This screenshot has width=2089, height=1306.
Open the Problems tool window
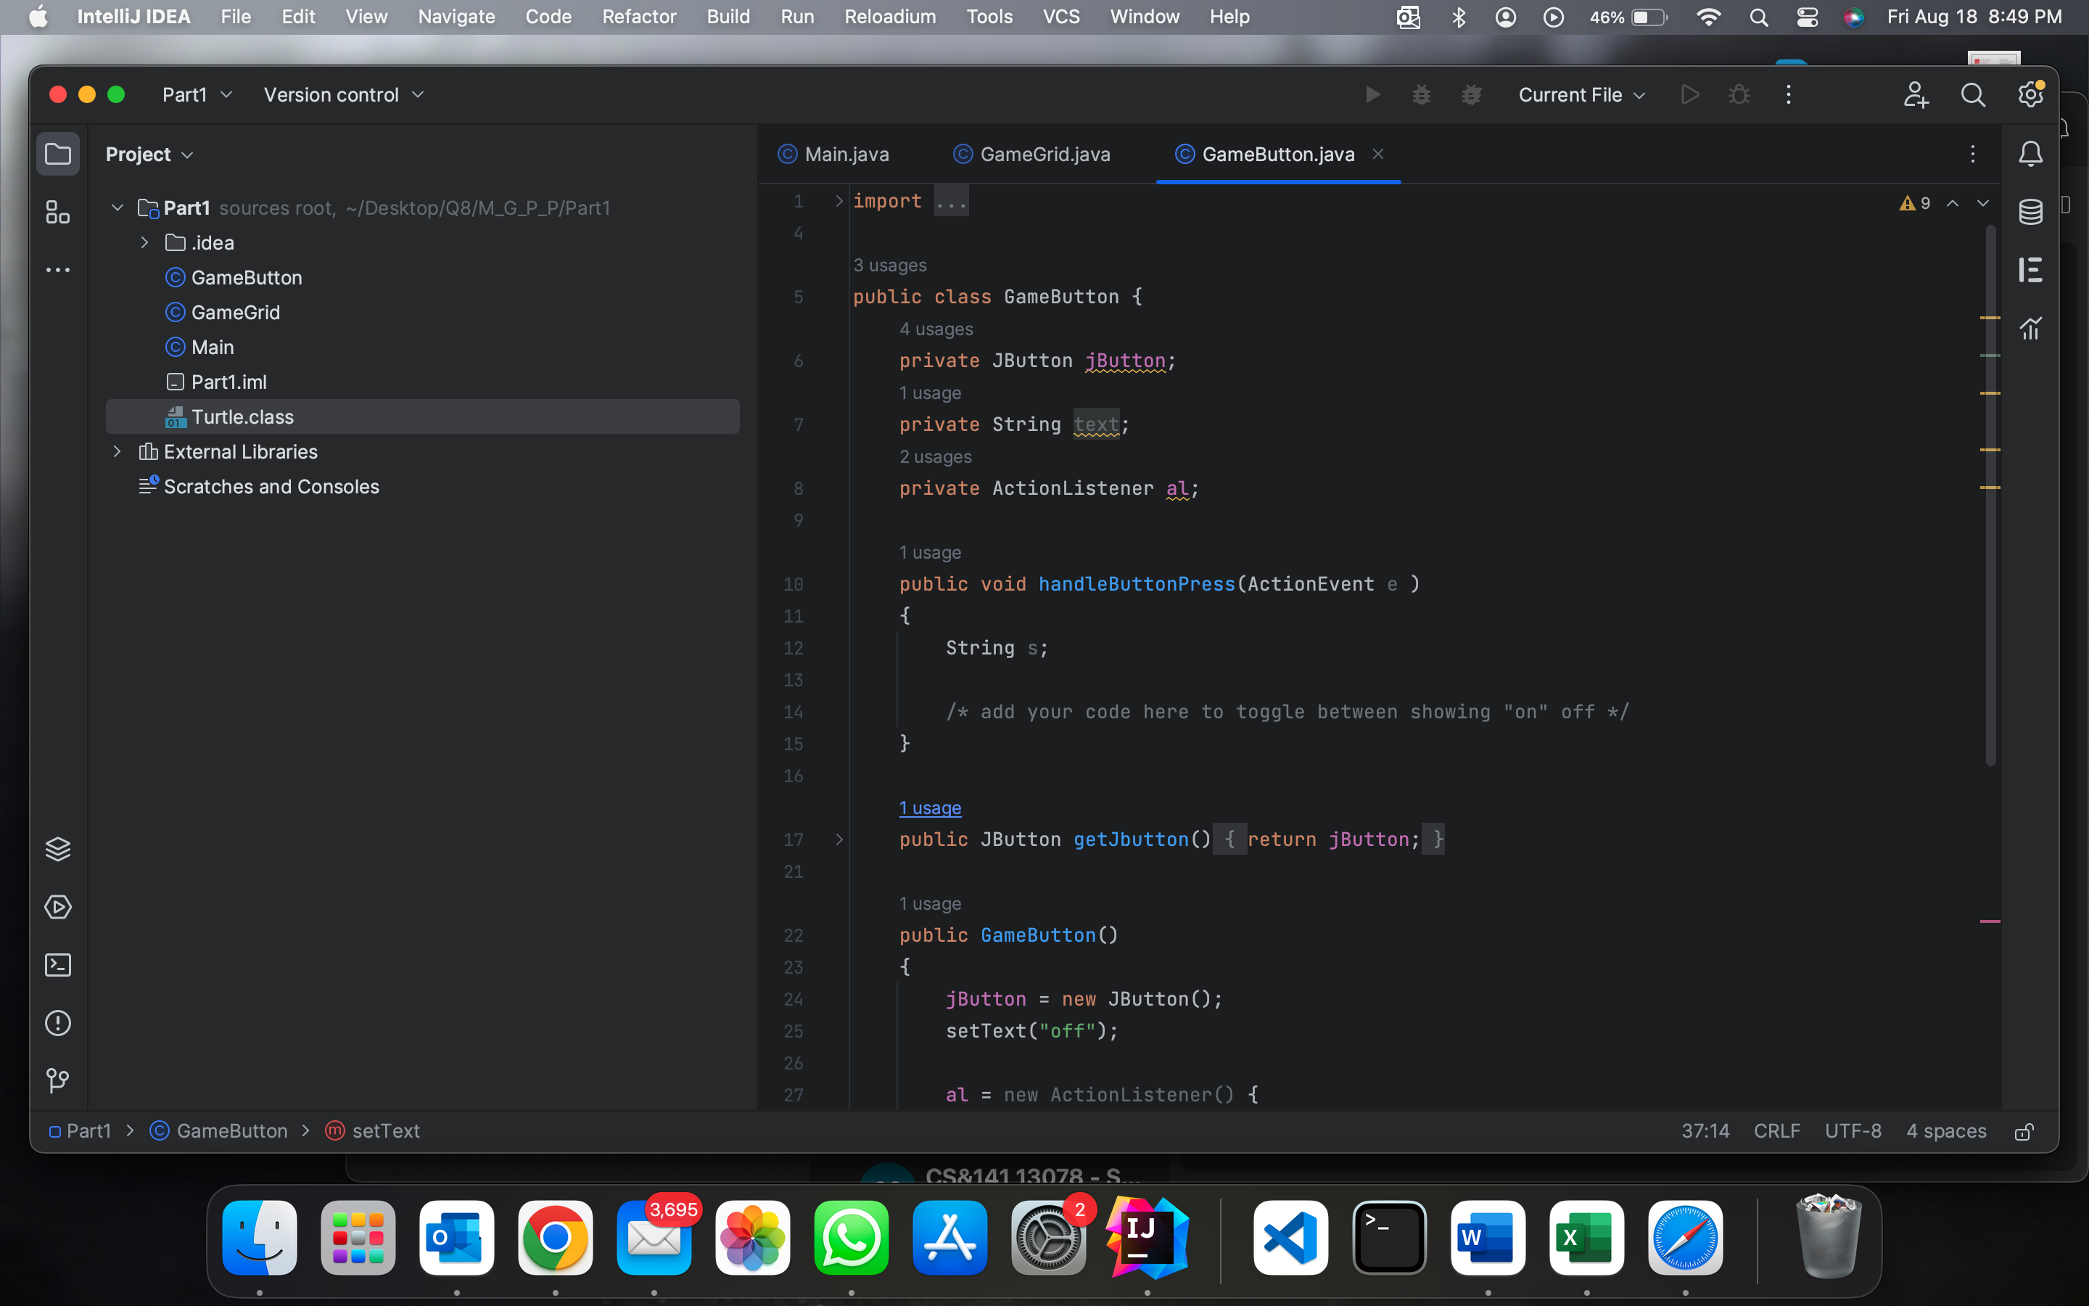57,1023
